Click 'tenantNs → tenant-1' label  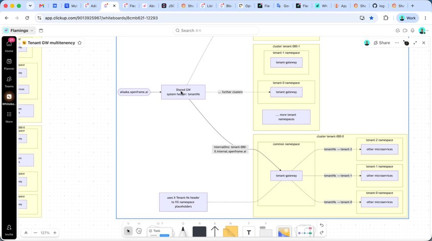pyautogui.click(x=338, y=176)
